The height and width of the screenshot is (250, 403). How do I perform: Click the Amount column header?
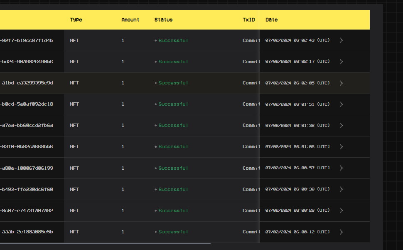[130, 20]
